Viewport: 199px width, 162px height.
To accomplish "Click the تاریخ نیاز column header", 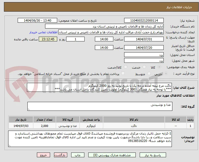I will (21, 120).
